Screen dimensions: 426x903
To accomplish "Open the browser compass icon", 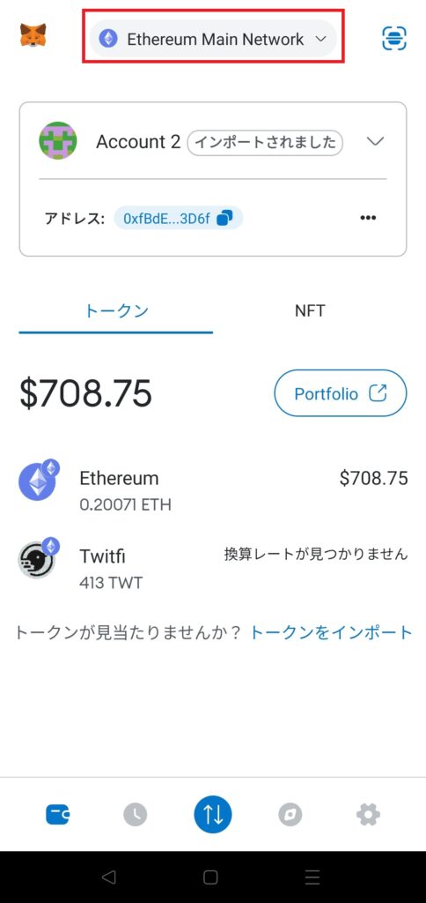I will [x=290, y=814].
